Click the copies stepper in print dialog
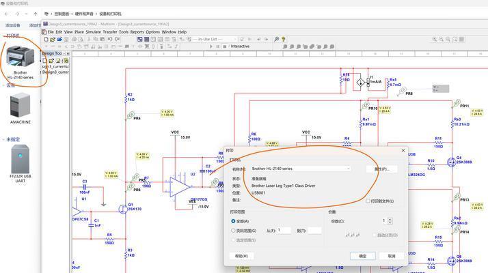Image resolution: width=488 pixels, height=273 pixels. [390, 220]
